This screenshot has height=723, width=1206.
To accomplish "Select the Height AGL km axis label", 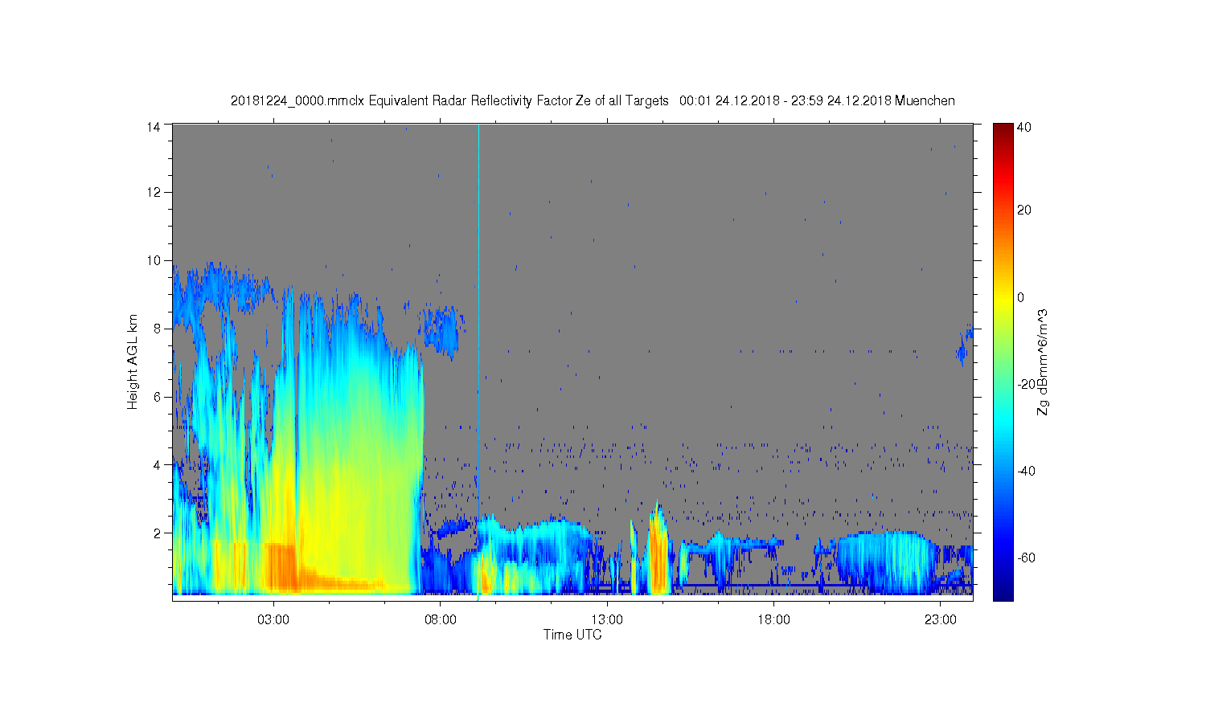I will click(x=133, y=361).
